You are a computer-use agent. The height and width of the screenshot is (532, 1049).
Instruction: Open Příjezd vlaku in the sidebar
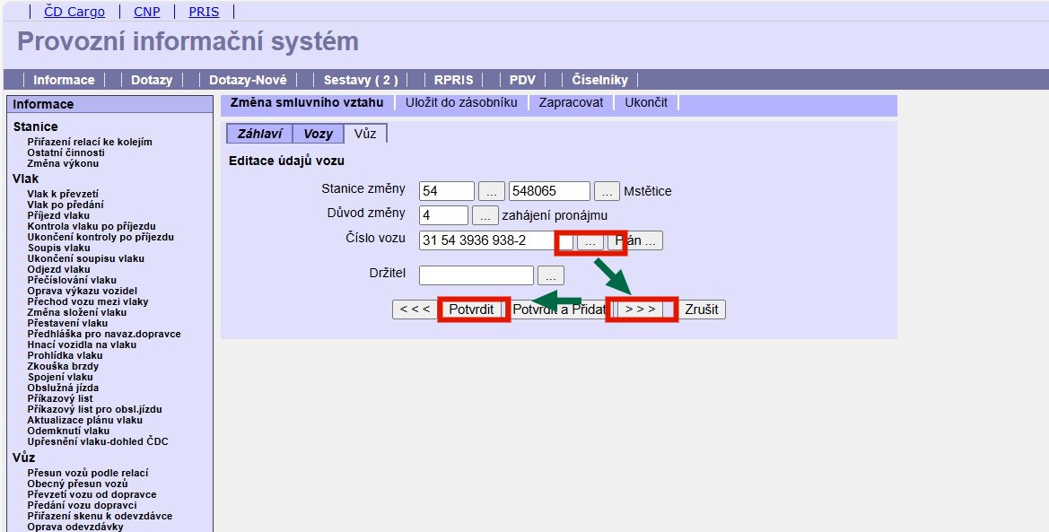(58, 215)
